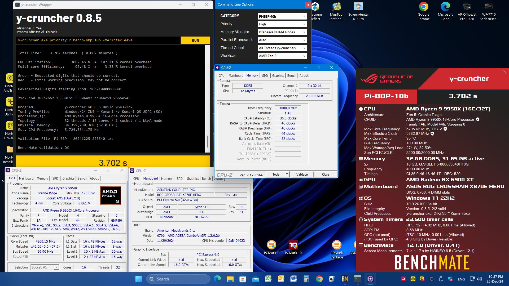Open Google Chrome desktop shortcut
This screenshot has height=286, width=509.
[x=423, y=11]
